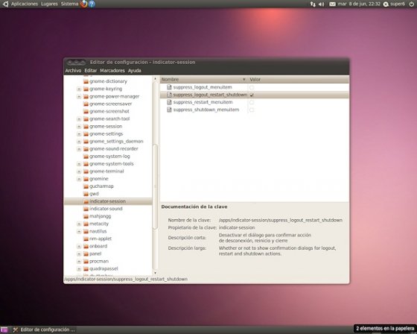Open the clock showing mar 8 de jun
Image resolution: width=417 pixels, height=334 pixels.
[x=359, y=4]
